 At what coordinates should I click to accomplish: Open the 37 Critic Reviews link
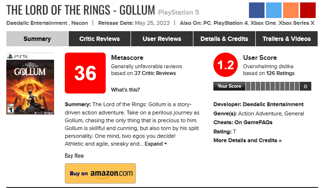tap(155, 74)
